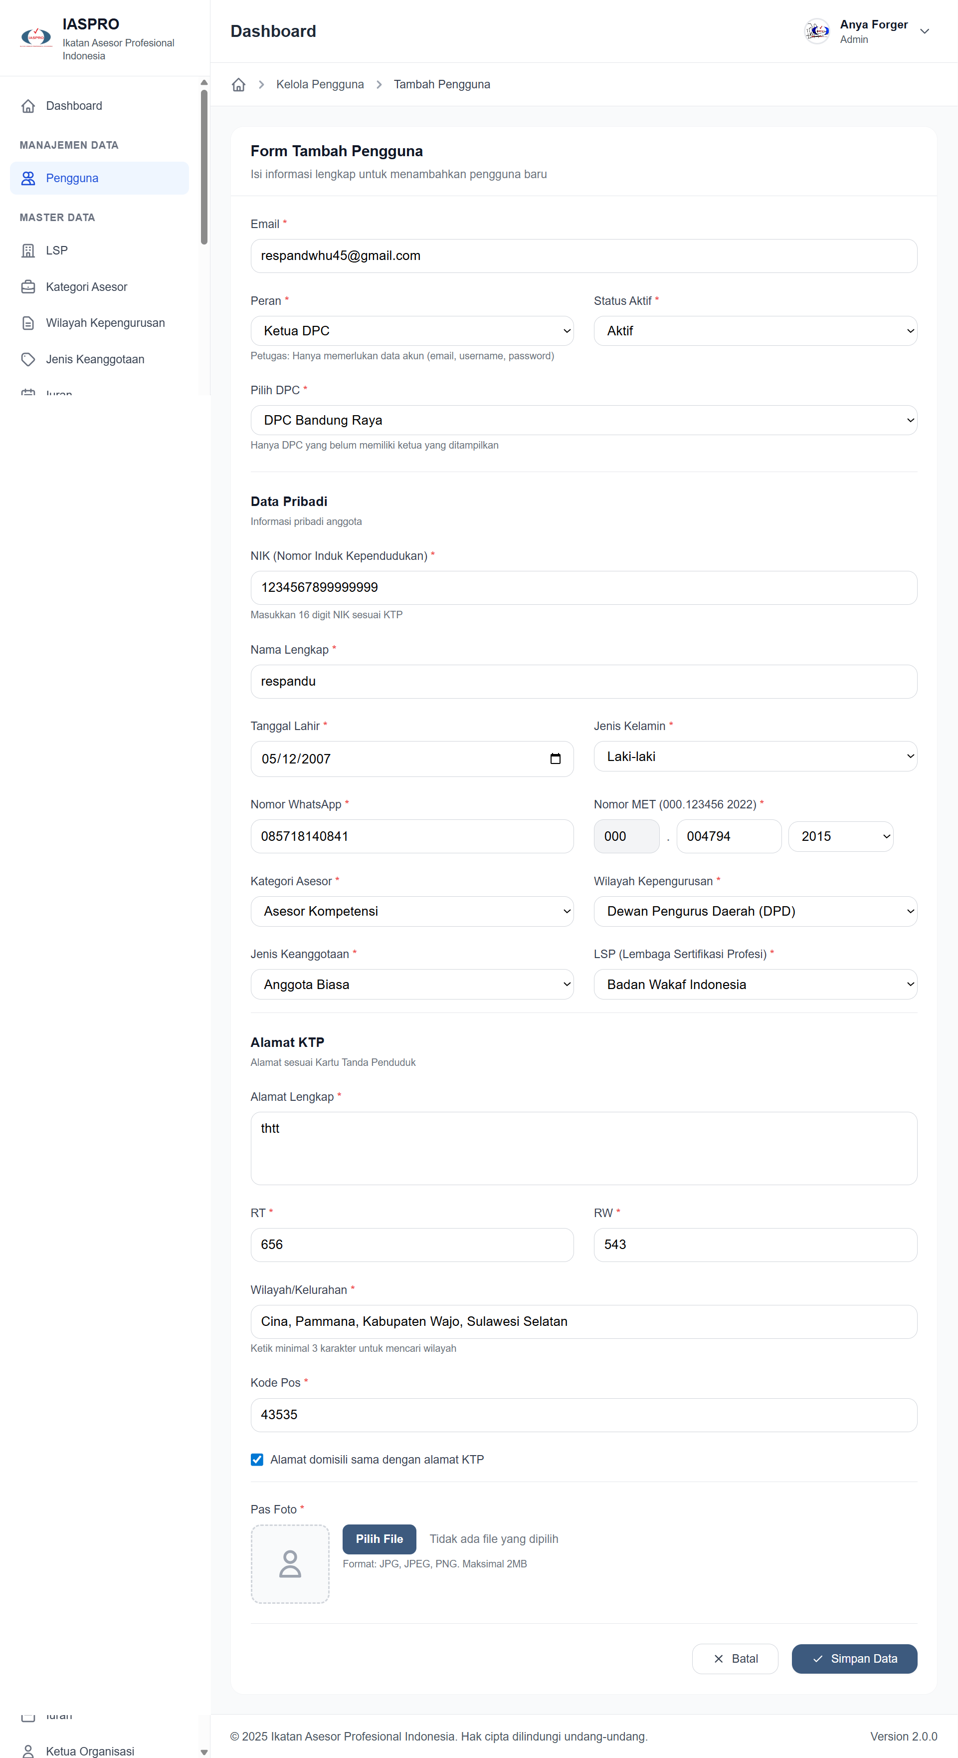Click the breadcrumb home icon
Image resolution: width=958 pixels, height=1758 pixels.
click(239, 84)
